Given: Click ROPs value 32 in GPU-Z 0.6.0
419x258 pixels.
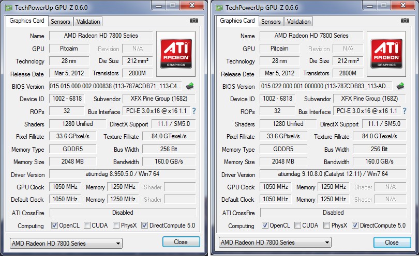Looking at the screenshot, I should tap(67, 111).
